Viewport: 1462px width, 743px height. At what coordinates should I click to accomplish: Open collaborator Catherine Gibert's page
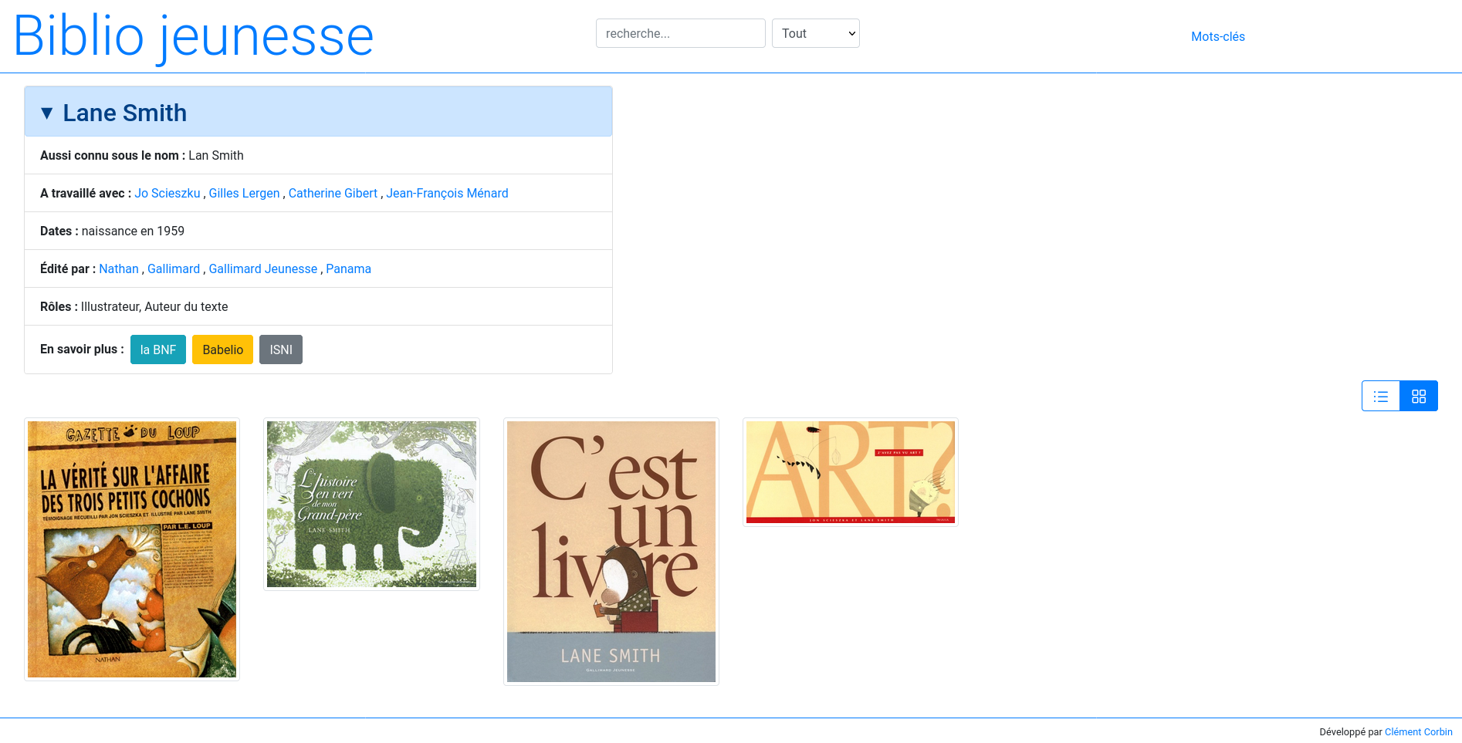click(333, 193)
